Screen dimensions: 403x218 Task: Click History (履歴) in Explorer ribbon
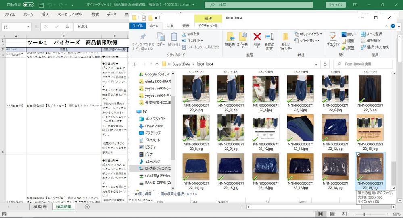348,48
